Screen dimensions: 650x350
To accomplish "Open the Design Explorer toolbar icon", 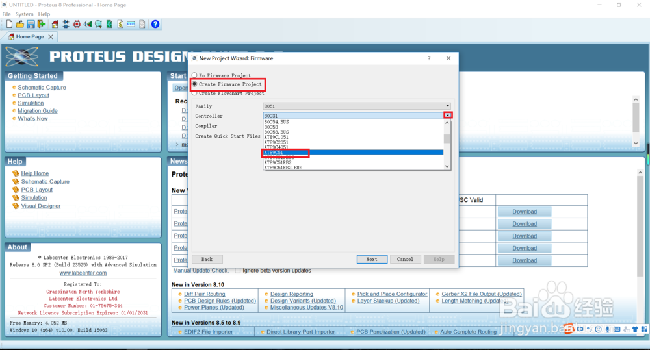I will pyautogui.click(x=109, y=24).
